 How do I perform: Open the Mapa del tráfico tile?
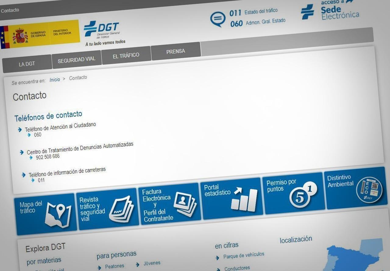point(46,213)
